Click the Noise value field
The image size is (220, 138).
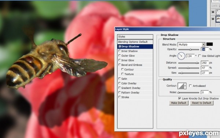[x=205, y=92]
